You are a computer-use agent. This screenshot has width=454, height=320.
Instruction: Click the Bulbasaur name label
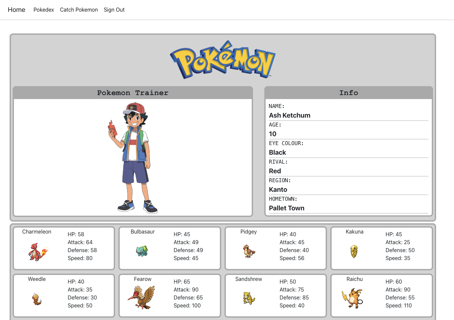(143, 232)
